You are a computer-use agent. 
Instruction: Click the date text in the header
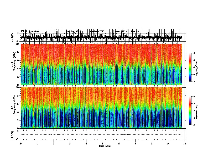coord(74,32)
